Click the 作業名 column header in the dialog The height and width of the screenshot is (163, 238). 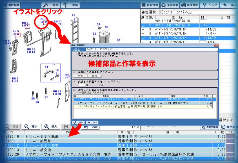pyautogui.click(x=106, y=96)
